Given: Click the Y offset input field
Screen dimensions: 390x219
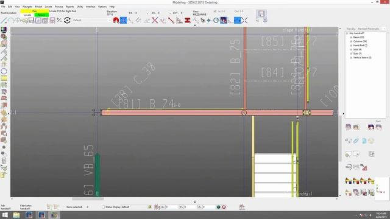Looking at the screenshot, I should (190, 207).
